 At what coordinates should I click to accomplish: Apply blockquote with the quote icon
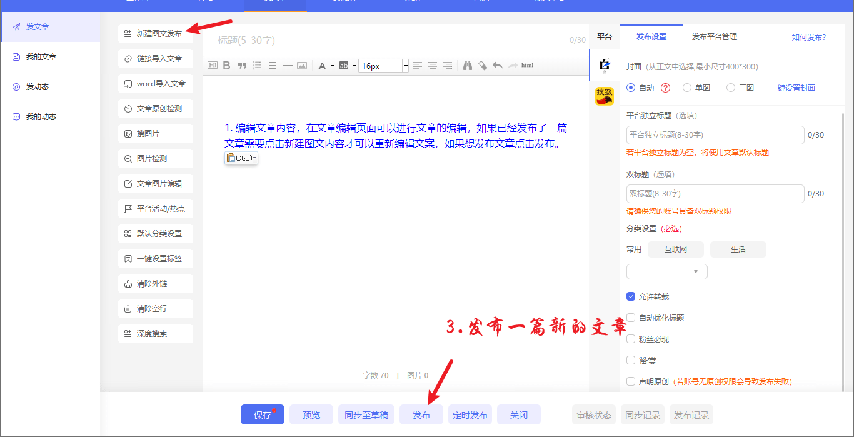click(241, 66)
